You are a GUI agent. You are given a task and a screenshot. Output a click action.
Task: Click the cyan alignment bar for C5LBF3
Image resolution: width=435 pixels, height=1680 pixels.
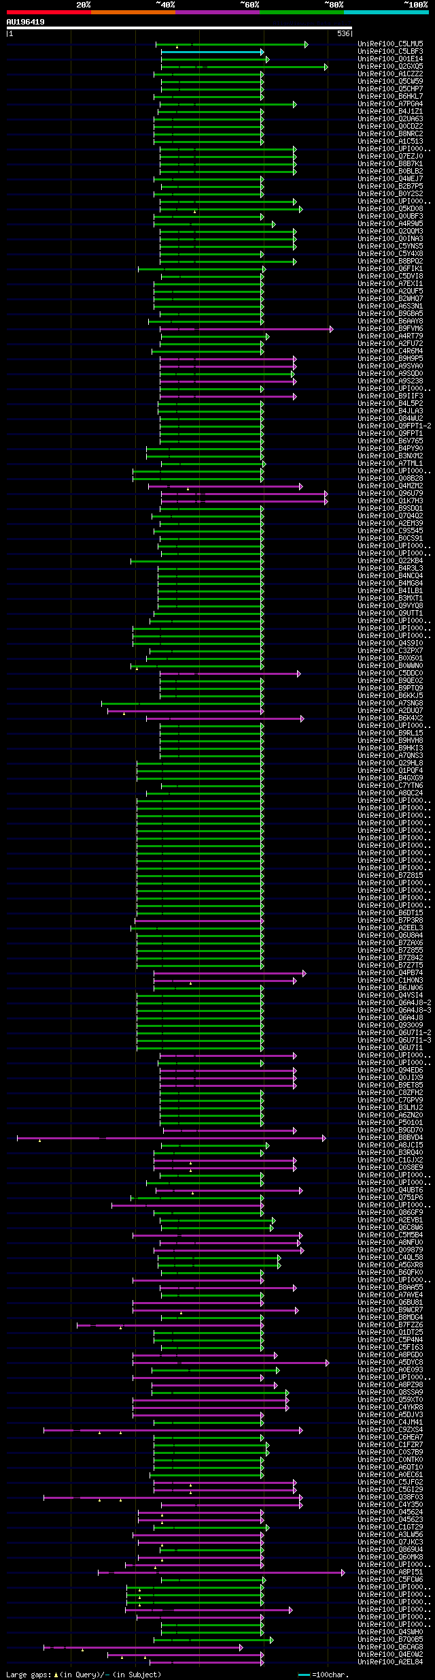pos(212,52)
